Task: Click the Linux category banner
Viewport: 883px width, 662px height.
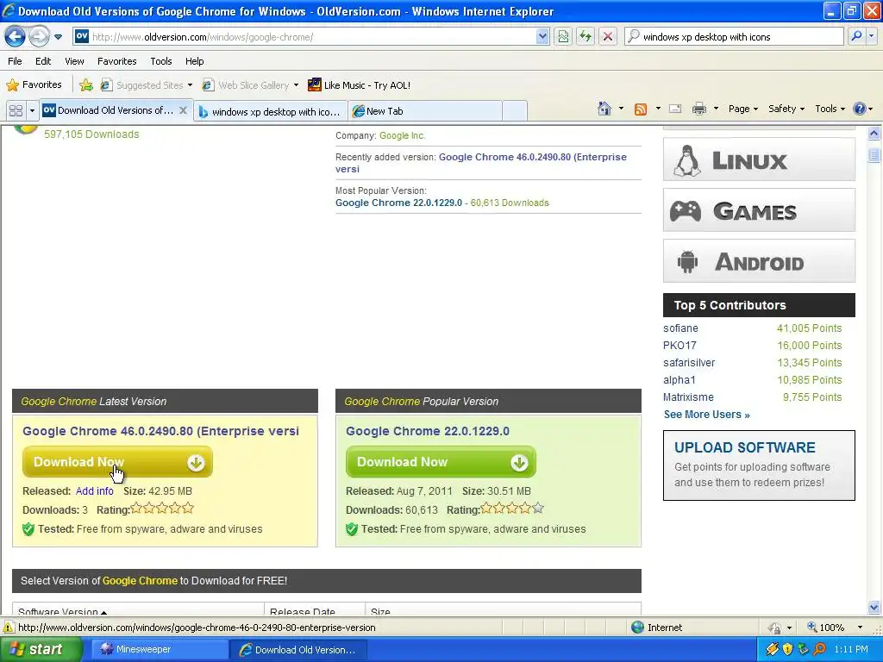Action: pos(759,159)
